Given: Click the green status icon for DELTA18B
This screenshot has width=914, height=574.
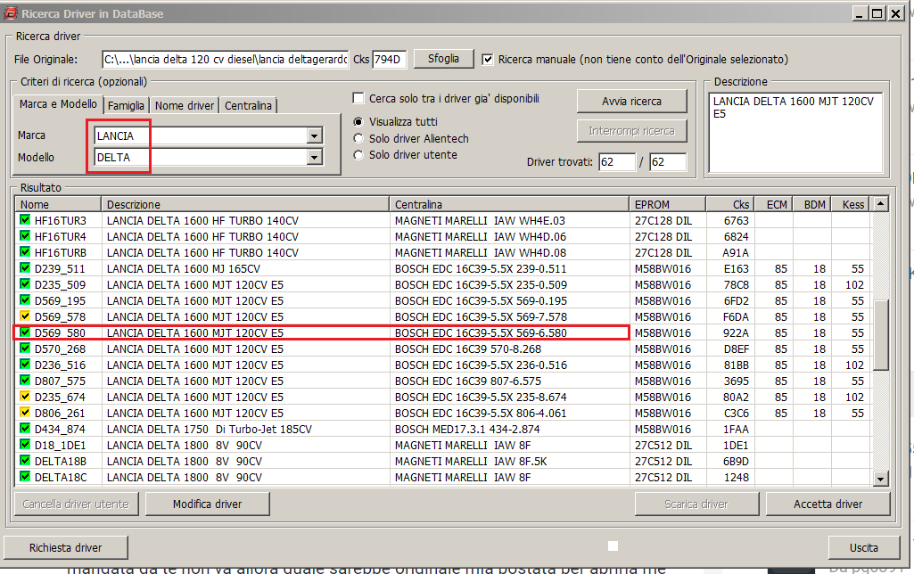Looking at the screenshot, I should [x=24, y=462].
